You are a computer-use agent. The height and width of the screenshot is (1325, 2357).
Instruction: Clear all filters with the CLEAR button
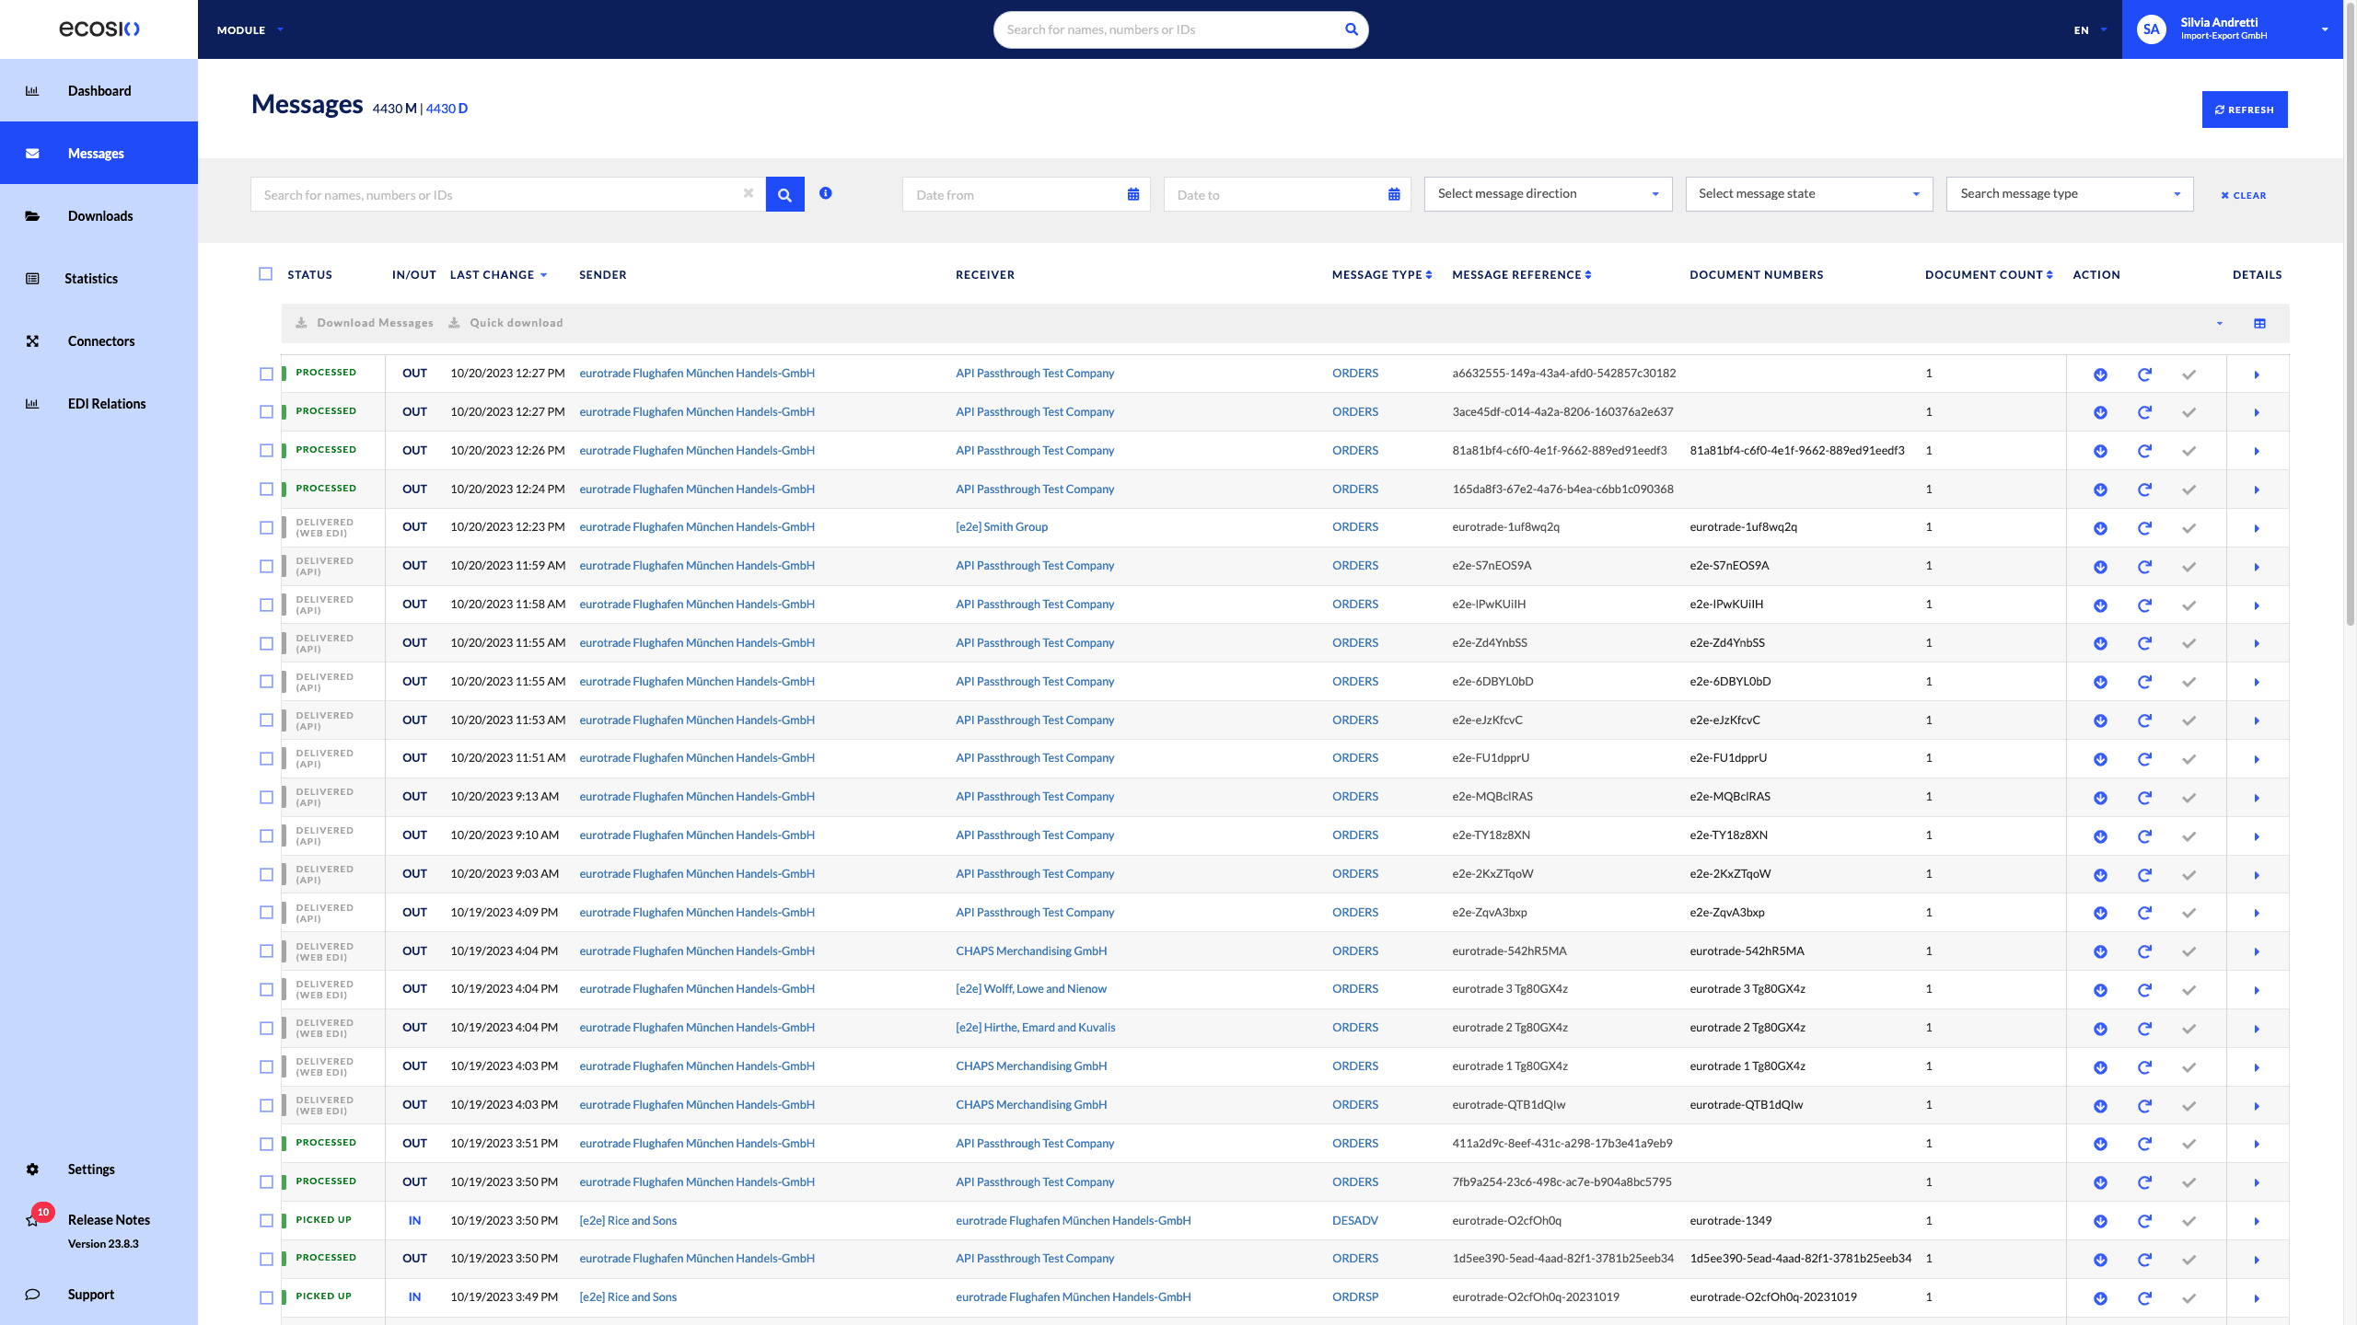[2243, 194]
